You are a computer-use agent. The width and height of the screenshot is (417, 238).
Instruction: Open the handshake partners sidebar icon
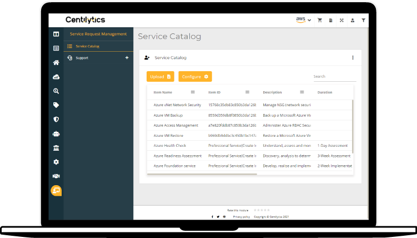point(56,176)
